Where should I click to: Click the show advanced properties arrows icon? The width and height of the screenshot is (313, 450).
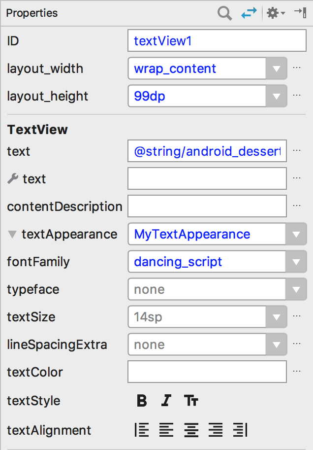pyautogui.click(x=249, y=13)
